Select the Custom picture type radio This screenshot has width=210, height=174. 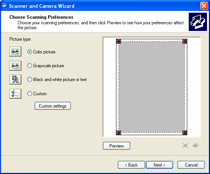(29, 93)
